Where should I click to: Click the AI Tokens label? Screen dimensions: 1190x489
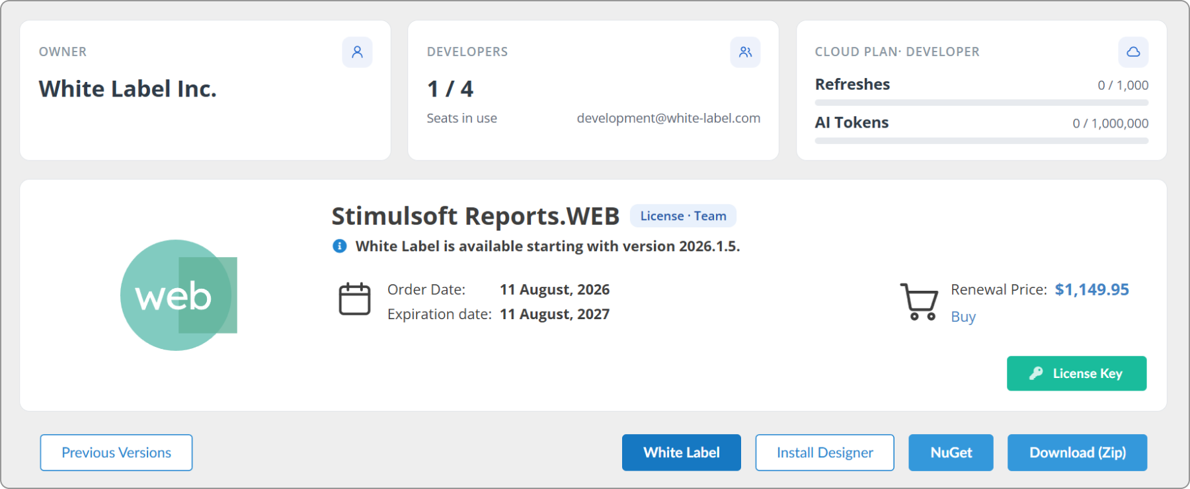(852, 123)
